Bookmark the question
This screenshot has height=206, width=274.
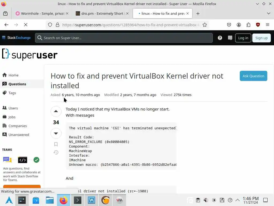(56, 144)
